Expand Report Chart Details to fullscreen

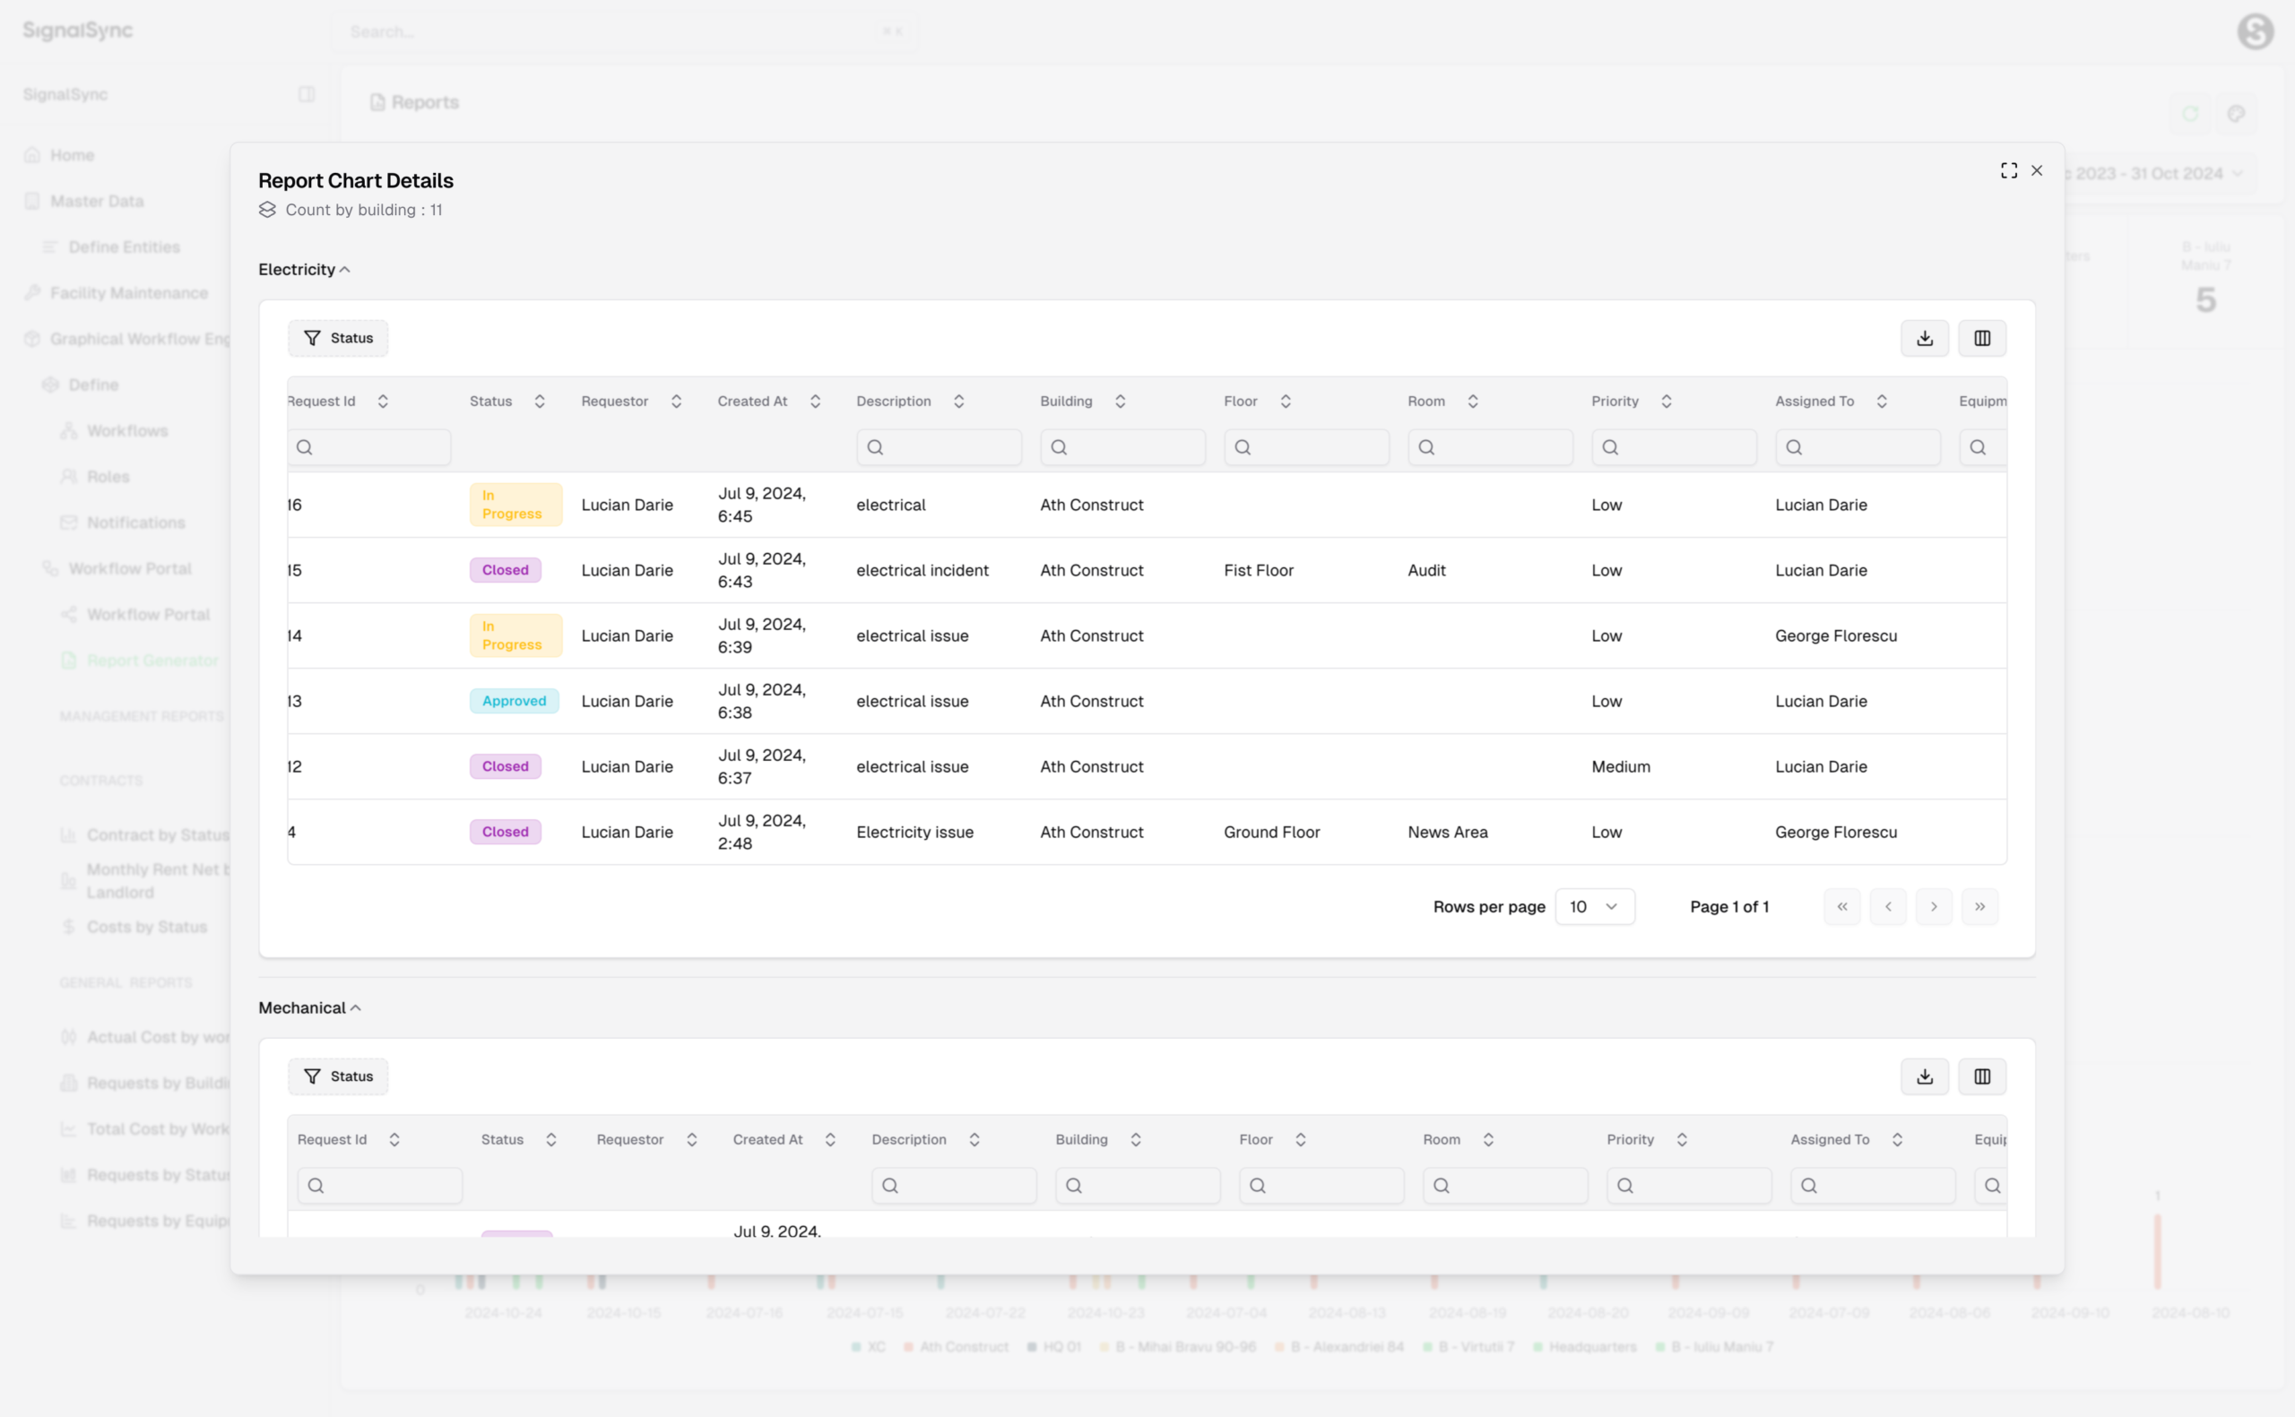click(x=2007, y=169)
